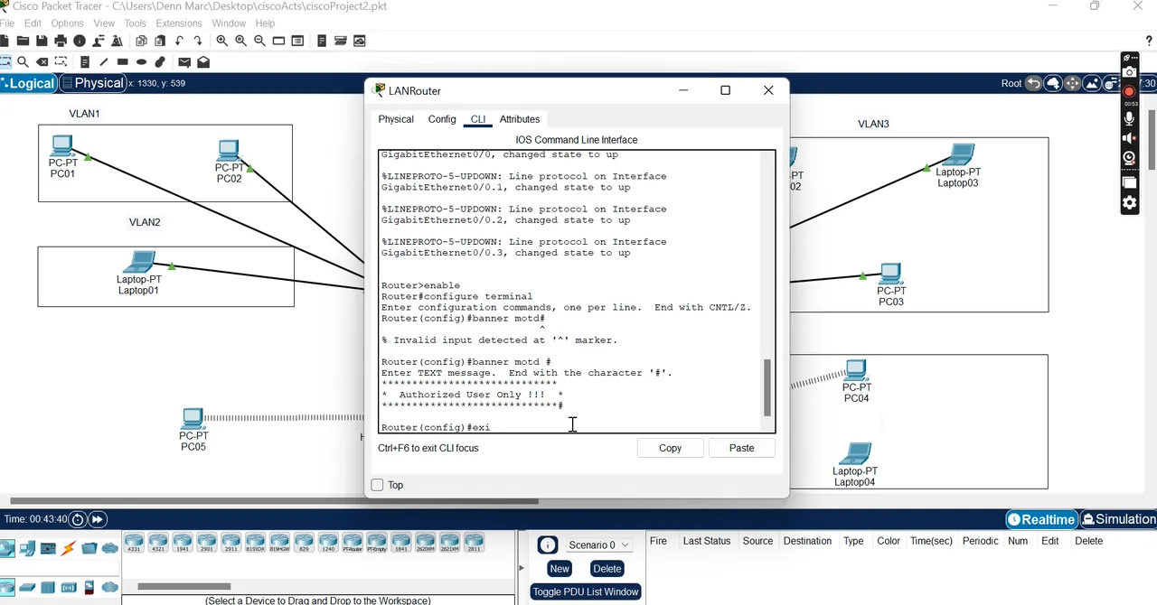Zoom in on the workspace

222,41
